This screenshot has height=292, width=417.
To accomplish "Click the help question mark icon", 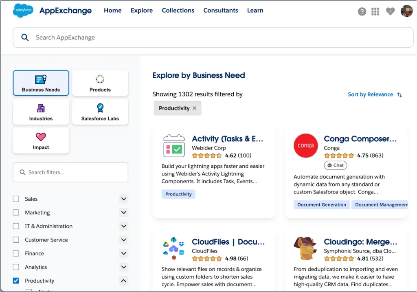I will 362,11.
